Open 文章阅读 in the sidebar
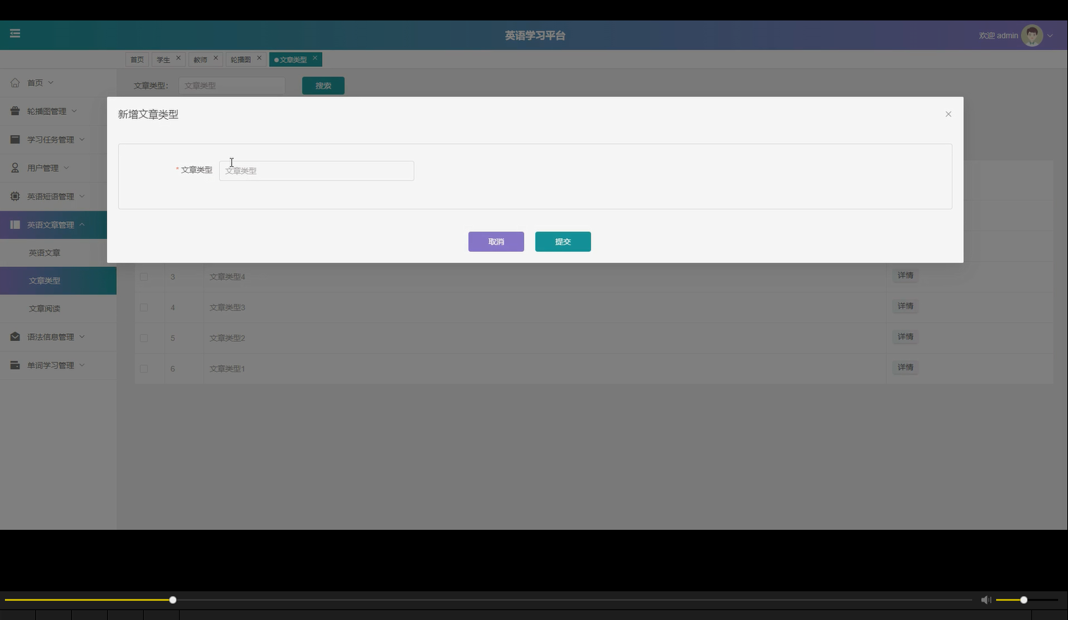Image resolution: width=1068 pixels, height=620 pixels. pyautogui.click(x=44, y=309)
